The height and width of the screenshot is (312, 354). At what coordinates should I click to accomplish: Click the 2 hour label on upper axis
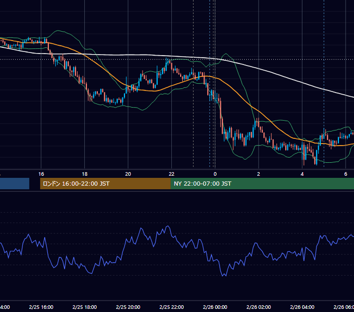pyautogui.click(x=259, y=174)
